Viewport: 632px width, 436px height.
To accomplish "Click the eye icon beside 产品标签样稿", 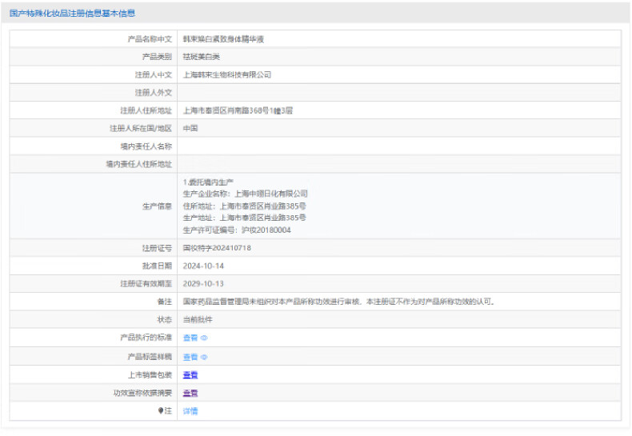I will coord(204,357).
